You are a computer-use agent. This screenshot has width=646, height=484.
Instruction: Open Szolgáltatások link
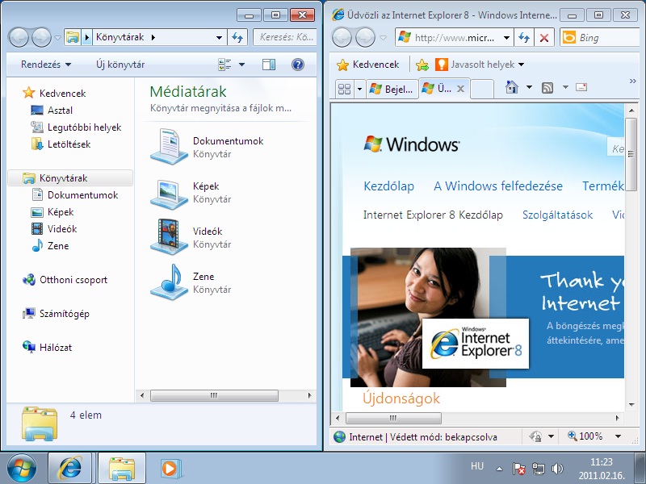(557, 215)
